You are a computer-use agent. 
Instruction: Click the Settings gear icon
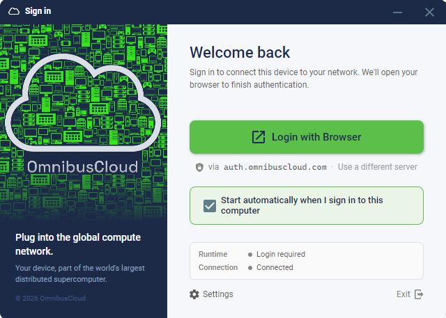tap(194, 294)
